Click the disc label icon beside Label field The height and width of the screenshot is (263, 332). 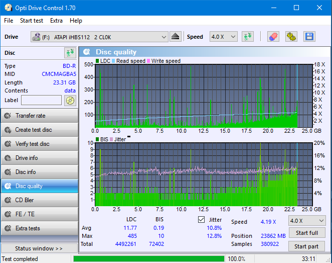[70, 101]
